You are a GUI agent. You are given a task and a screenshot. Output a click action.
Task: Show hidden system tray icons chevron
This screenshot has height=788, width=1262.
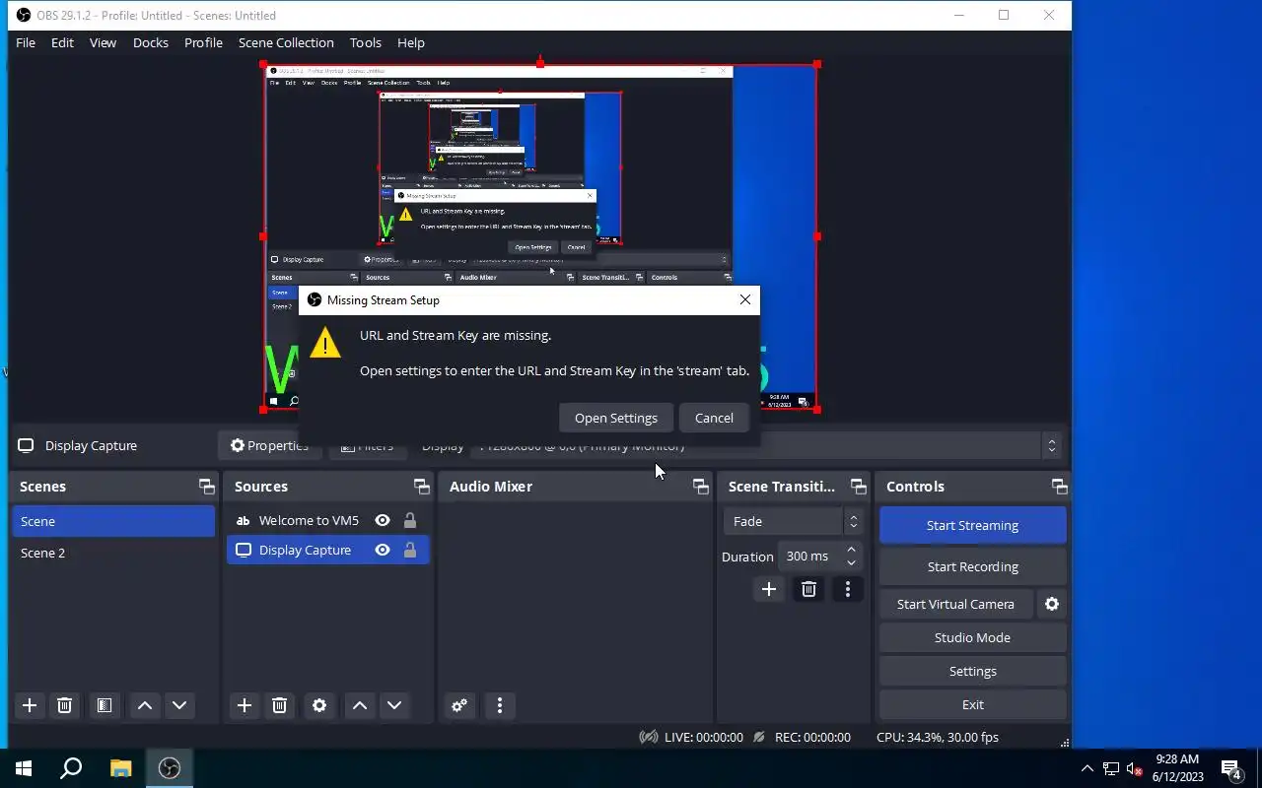click(x=1087, y=769)
